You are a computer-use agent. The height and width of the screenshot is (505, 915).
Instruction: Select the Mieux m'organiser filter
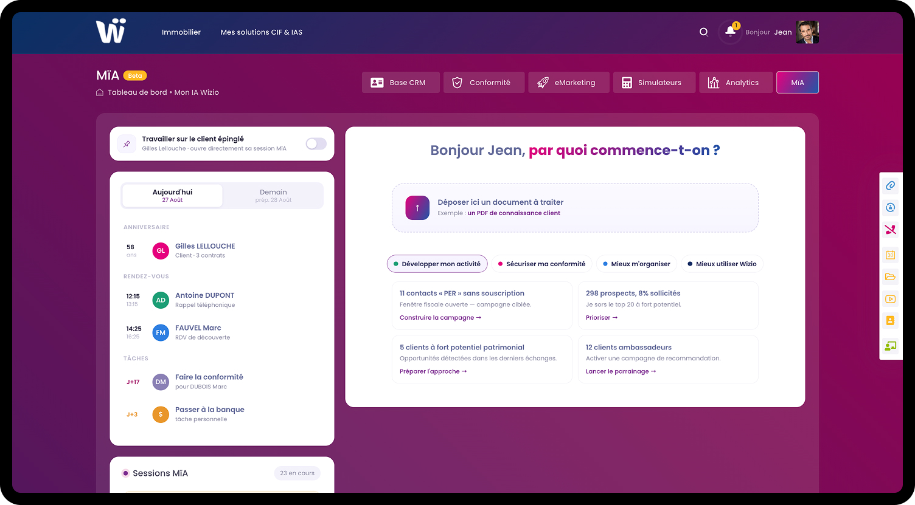pyautogui.click(x=636, y=264)
